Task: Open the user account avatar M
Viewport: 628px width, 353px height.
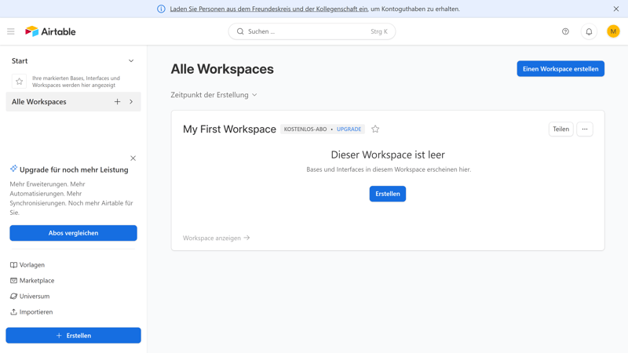Action: coord(613,31)
